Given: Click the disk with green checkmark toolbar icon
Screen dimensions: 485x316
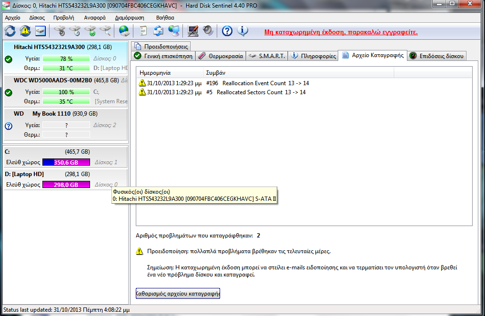Looking at the screenshot, I should [x=91, y=30].
